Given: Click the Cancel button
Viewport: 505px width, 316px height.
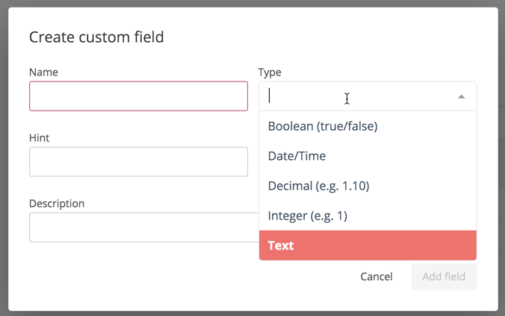Looking at the screenshot, I should pyautogui.click(x=376, y=276).
